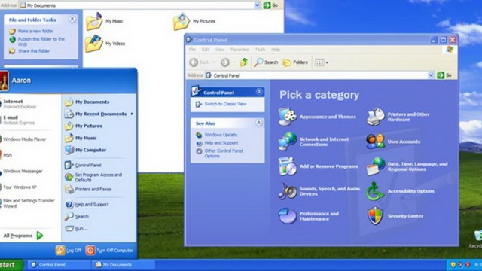Image resolution: width=482 pixels, height=271 pixels.
Task: Open the File menu in Control Panel
Action: pyautogui.click(x=192, y=50)
